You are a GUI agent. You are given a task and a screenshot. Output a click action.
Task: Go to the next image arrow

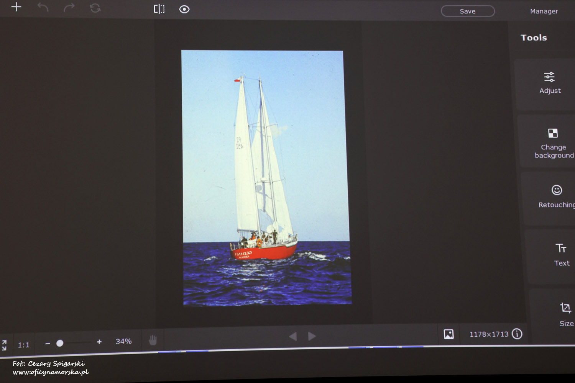click(x=312, y=336)
